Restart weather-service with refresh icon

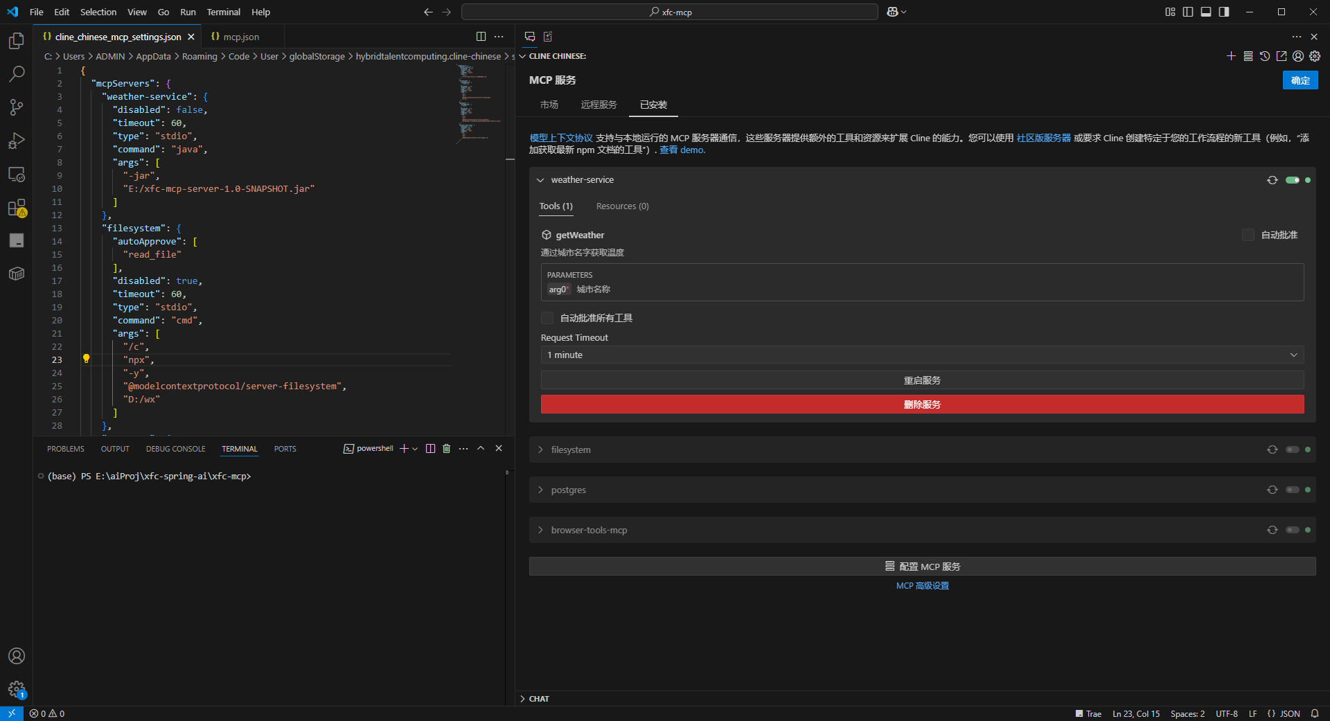[1273, 180]
